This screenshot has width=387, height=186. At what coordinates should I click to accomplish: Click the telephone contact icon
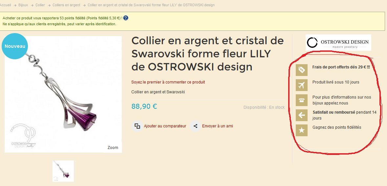coord(302,100)
